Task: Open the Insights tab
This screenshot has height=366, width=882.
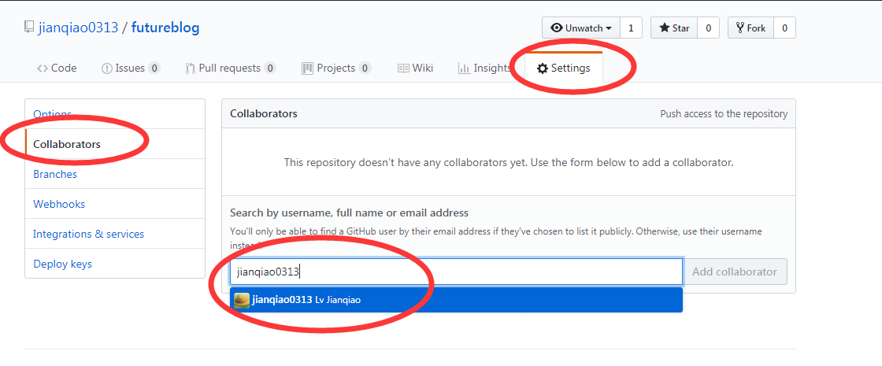Action: point(485,68)
